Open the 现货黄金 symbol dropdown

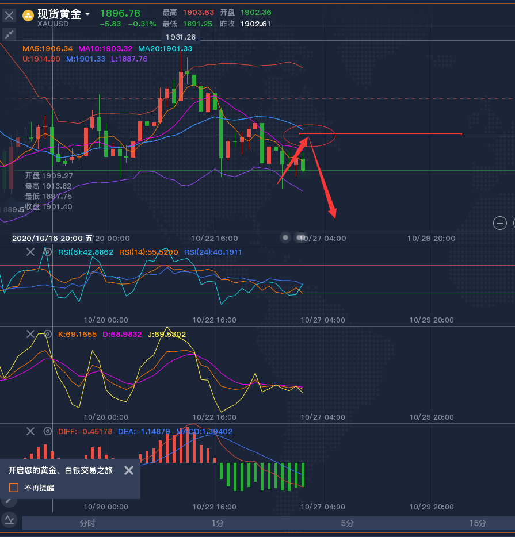[87, 14]
